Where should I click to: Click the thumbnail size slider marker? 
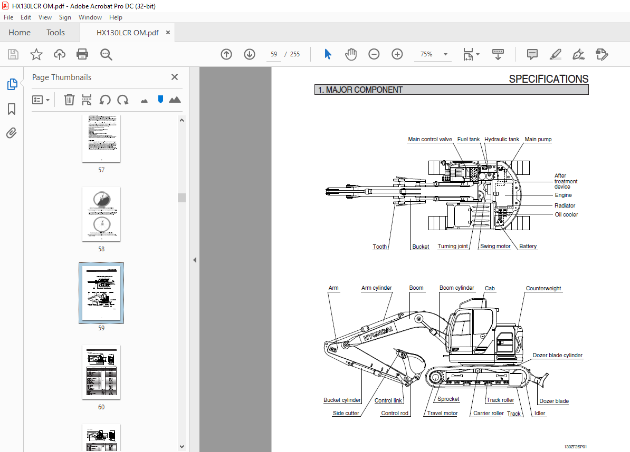click(x=161, y=100)
